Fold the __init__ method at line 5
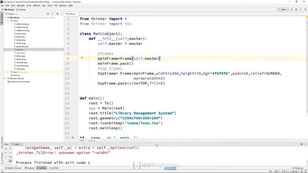 coord(78,38)
